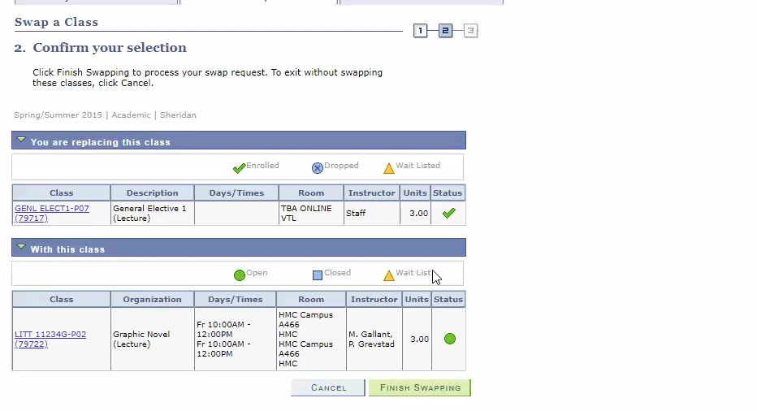Select the highlighted step 2 indicator
The image size is (757, 411).
(445, 31)
